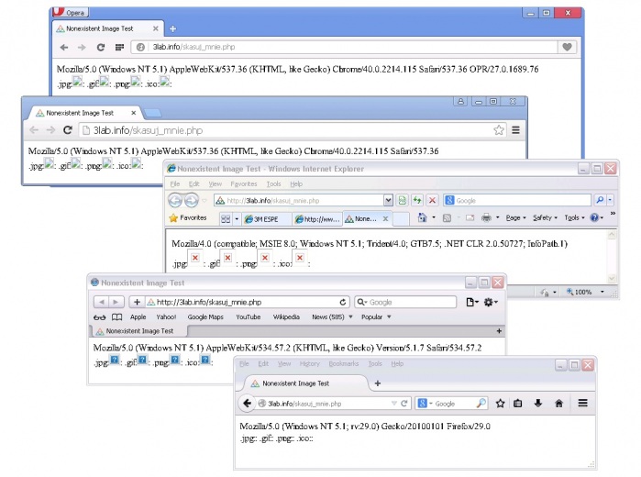Open the Page dropdown in IE toolbar

pos(517,218)
